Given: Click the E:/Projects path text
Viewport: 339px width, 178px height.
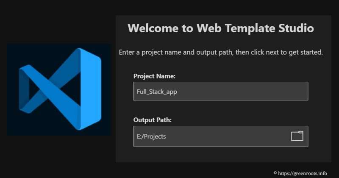Looking at the screenshot, I should pos(151,136).
